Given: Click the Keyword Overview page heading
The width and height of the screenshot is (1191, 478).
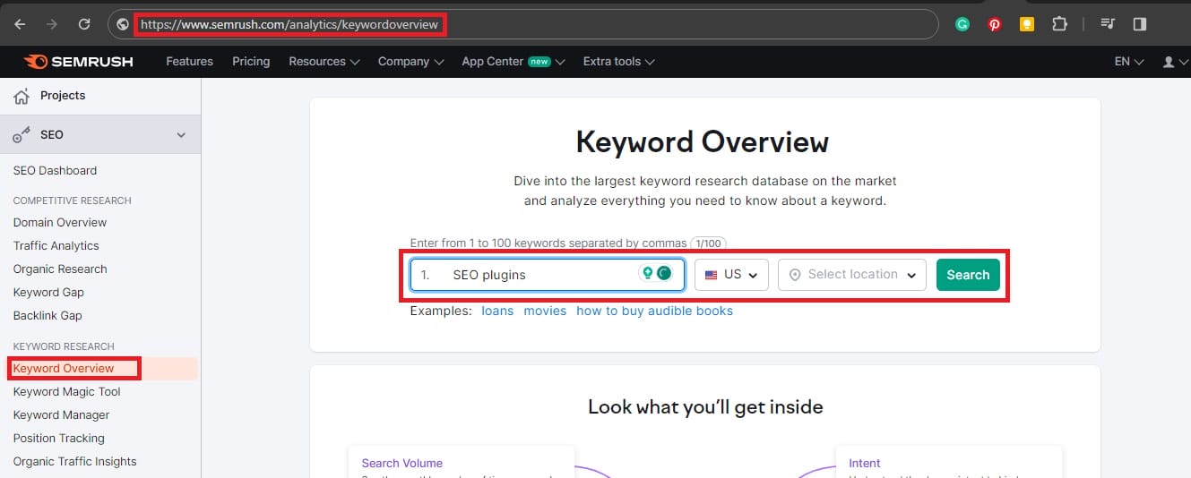Looking at the screenshot, I should pos(703,141).
